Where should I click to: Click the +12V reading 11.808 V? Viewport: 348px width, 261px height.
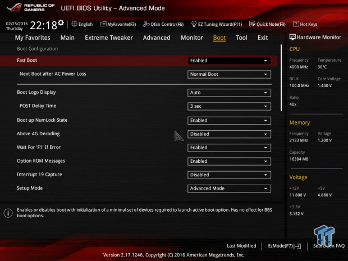click(297, 195)
